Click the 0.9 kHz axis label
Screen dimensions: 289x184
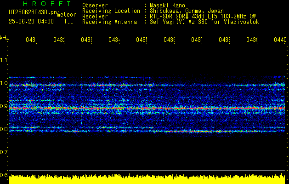click(x=4, y=106)
